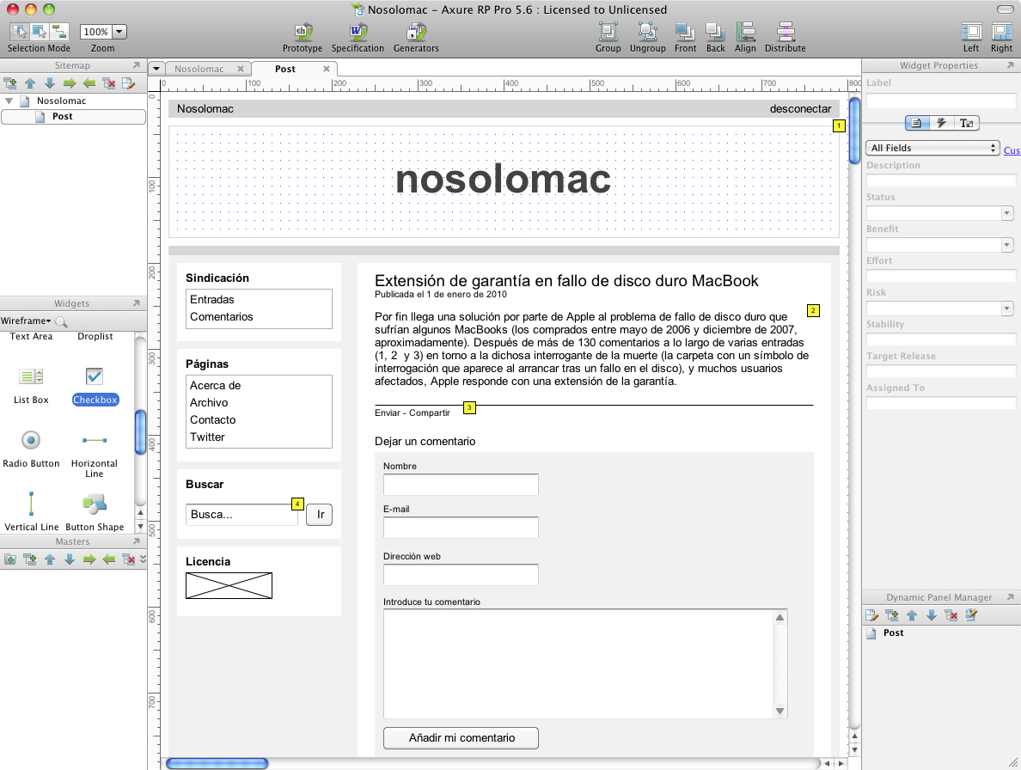Click the Custom link beside All Fields
This screenshot has height=770, width=1021.
click(1012, 150)
